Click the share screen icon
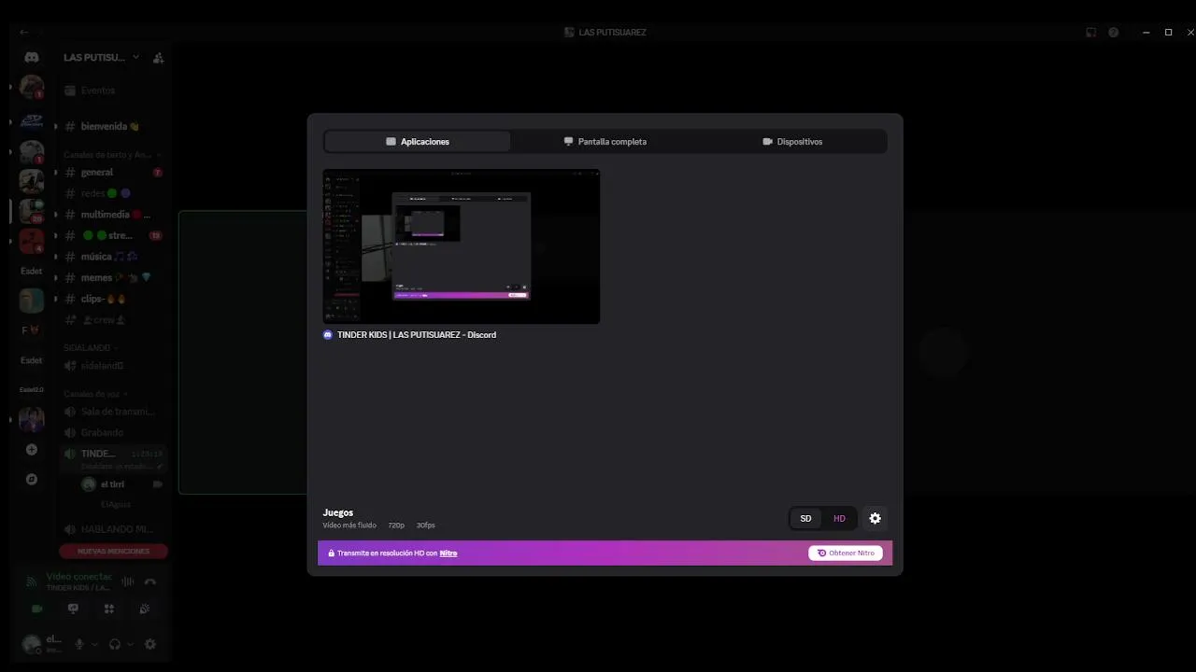The width and height of the screenshot is (1196, 672). point(73,609)
